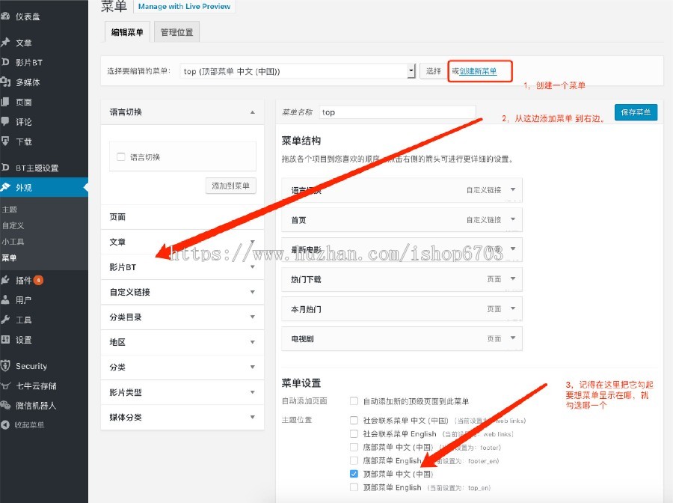
Task: Check 社会联系菜单 English location
Action: click(x=354, y=433)
